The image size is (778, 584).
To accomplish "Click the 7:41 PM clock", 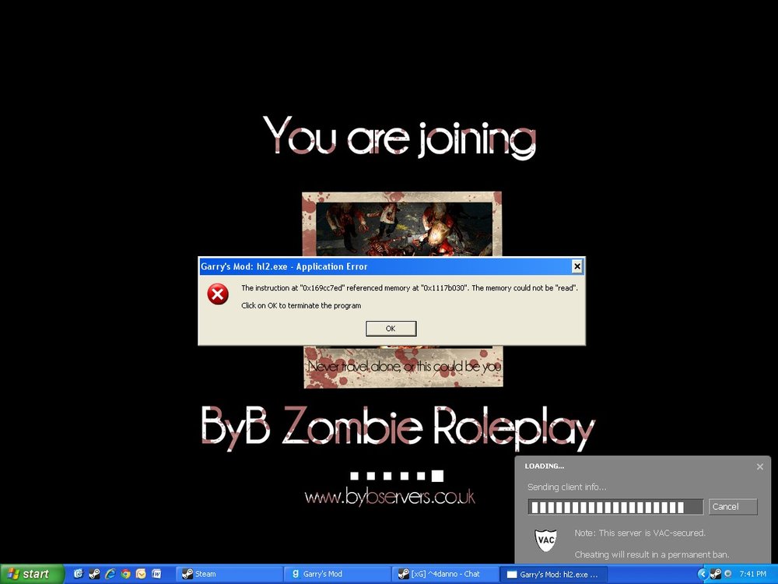I will (752, 574).
